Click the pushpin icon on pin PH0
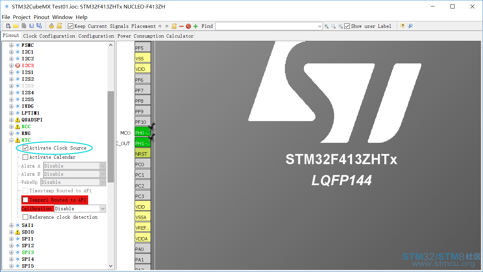483x272 pixels. 152,127
